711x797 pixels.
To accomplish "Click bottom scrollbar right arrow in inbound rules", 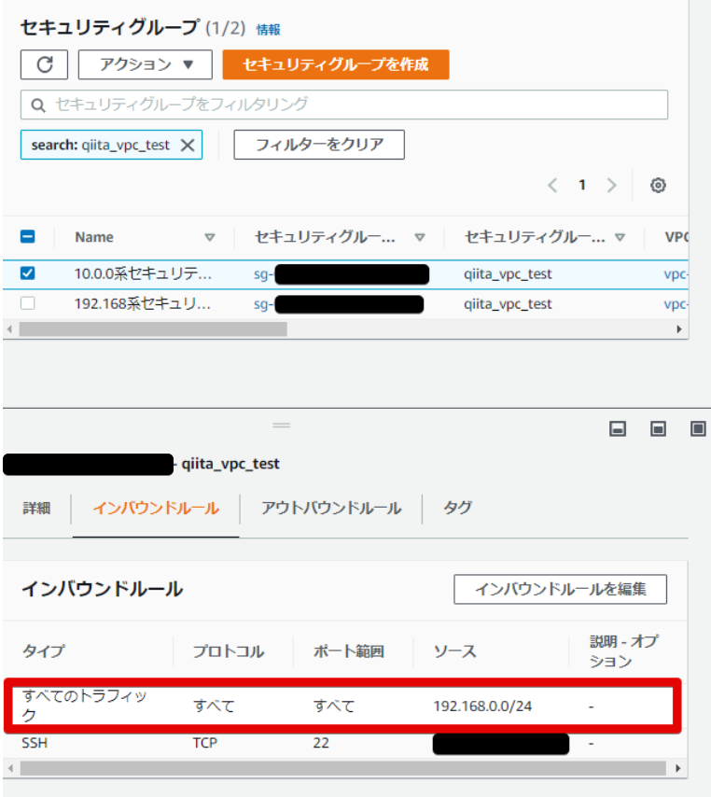I will pos(677,768).
